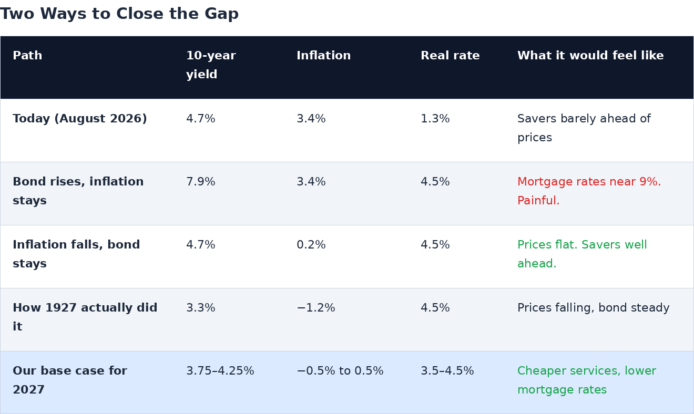Click the 1.3% real rate cell

pyautogui.click(x=435, y=119)
